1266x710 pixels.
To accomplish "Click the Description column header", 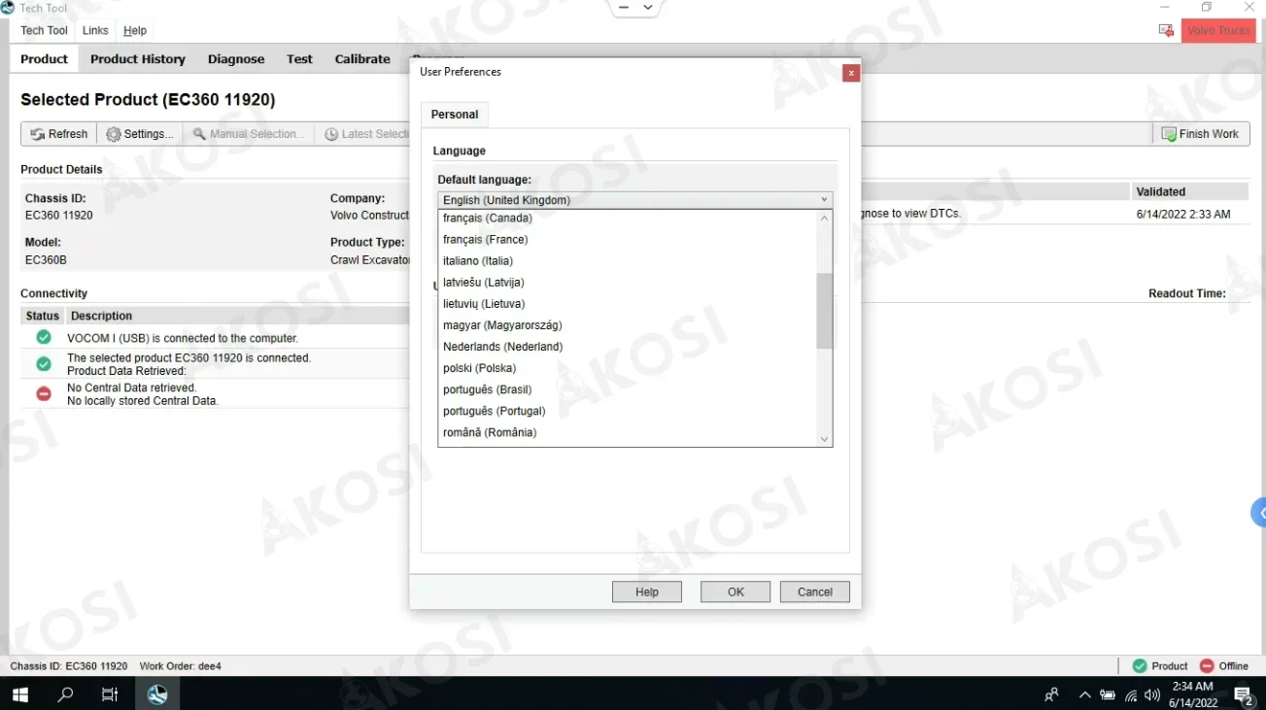I will point(101,316).
